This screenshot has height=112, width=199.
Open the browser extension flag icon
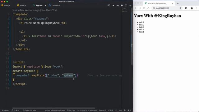pos(186,8)
